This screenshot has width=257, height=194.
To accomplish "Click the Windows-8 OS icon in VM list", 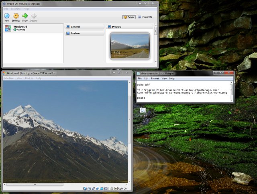I will click(8, 28).
